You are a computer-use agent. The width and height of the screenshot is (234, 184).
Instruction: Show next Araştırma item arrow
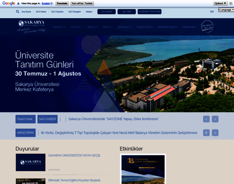click(x=215, y=133)
